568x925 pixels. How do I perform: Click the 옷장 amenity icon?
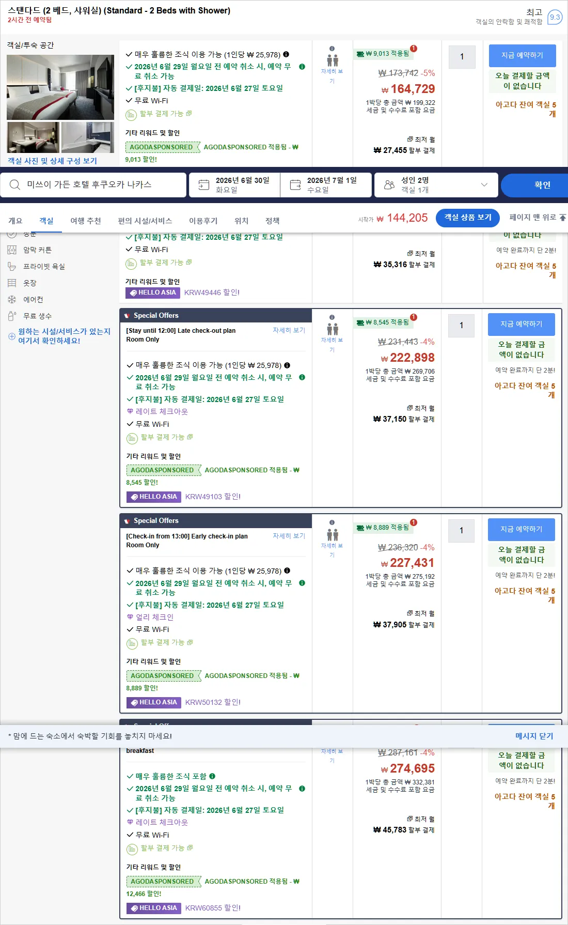pos(12,283)
